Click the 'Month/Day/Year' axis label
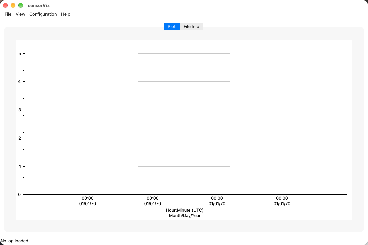The width and height of the screenshot is (368, 245). click(x=185, y=216)
